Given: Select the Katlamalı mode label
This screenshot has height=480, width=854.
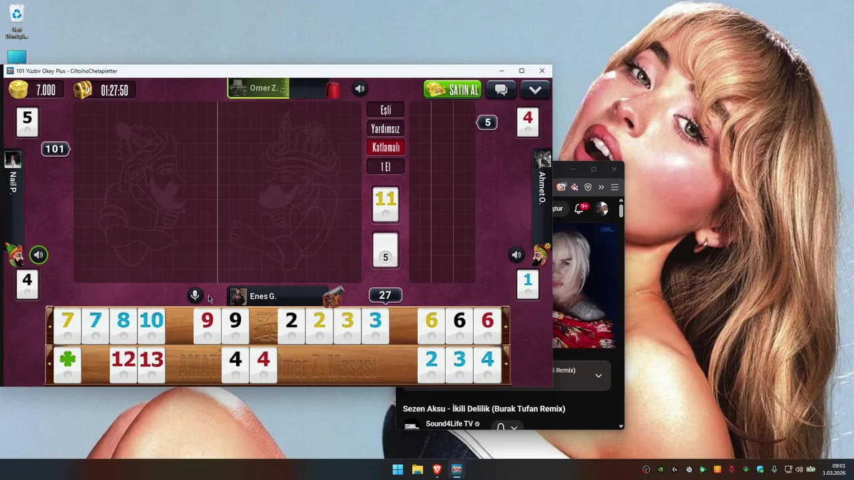Looking at the screenshot, I should (386, 147).
